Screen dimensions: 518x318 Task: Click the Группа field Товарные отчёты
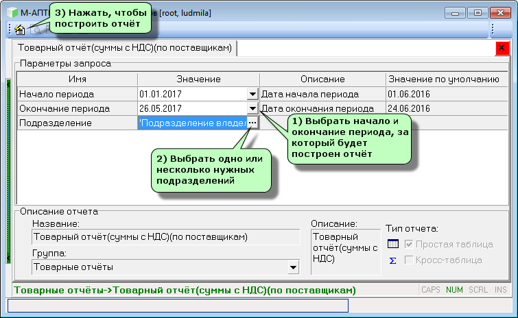pos(160,267)
